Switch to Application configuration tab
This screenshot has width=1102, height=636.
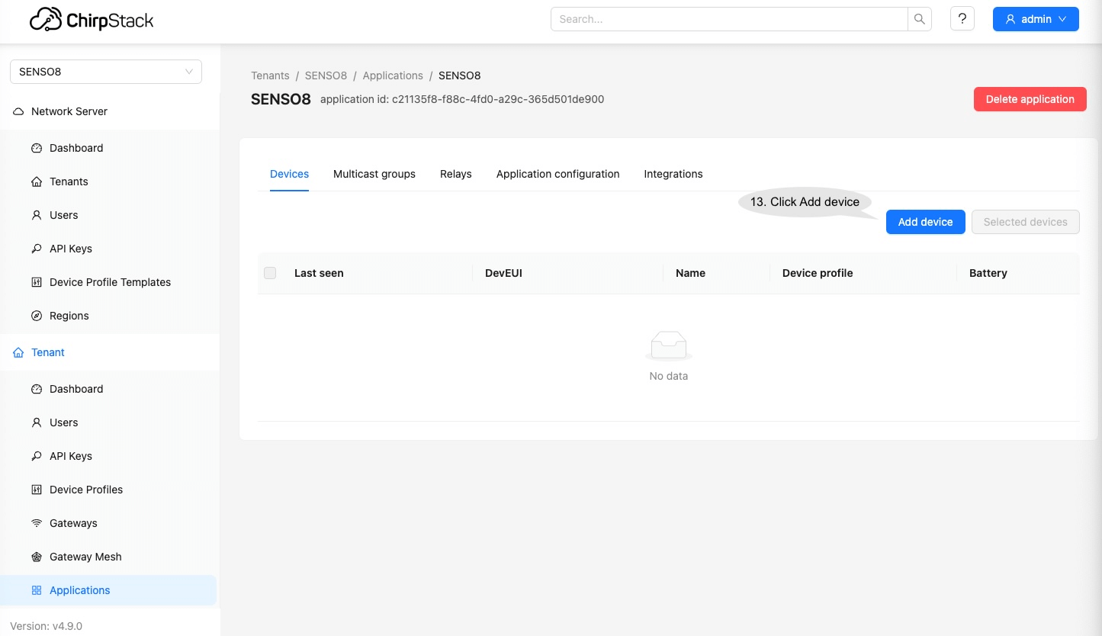[x=557, y=174]
